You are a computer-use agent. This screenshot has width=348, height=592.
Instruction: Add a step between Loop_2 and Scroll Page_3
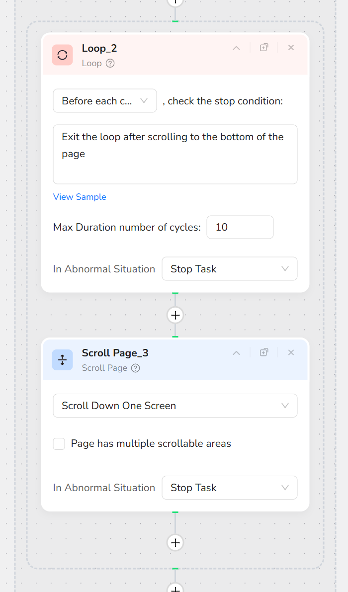point(175,315)
